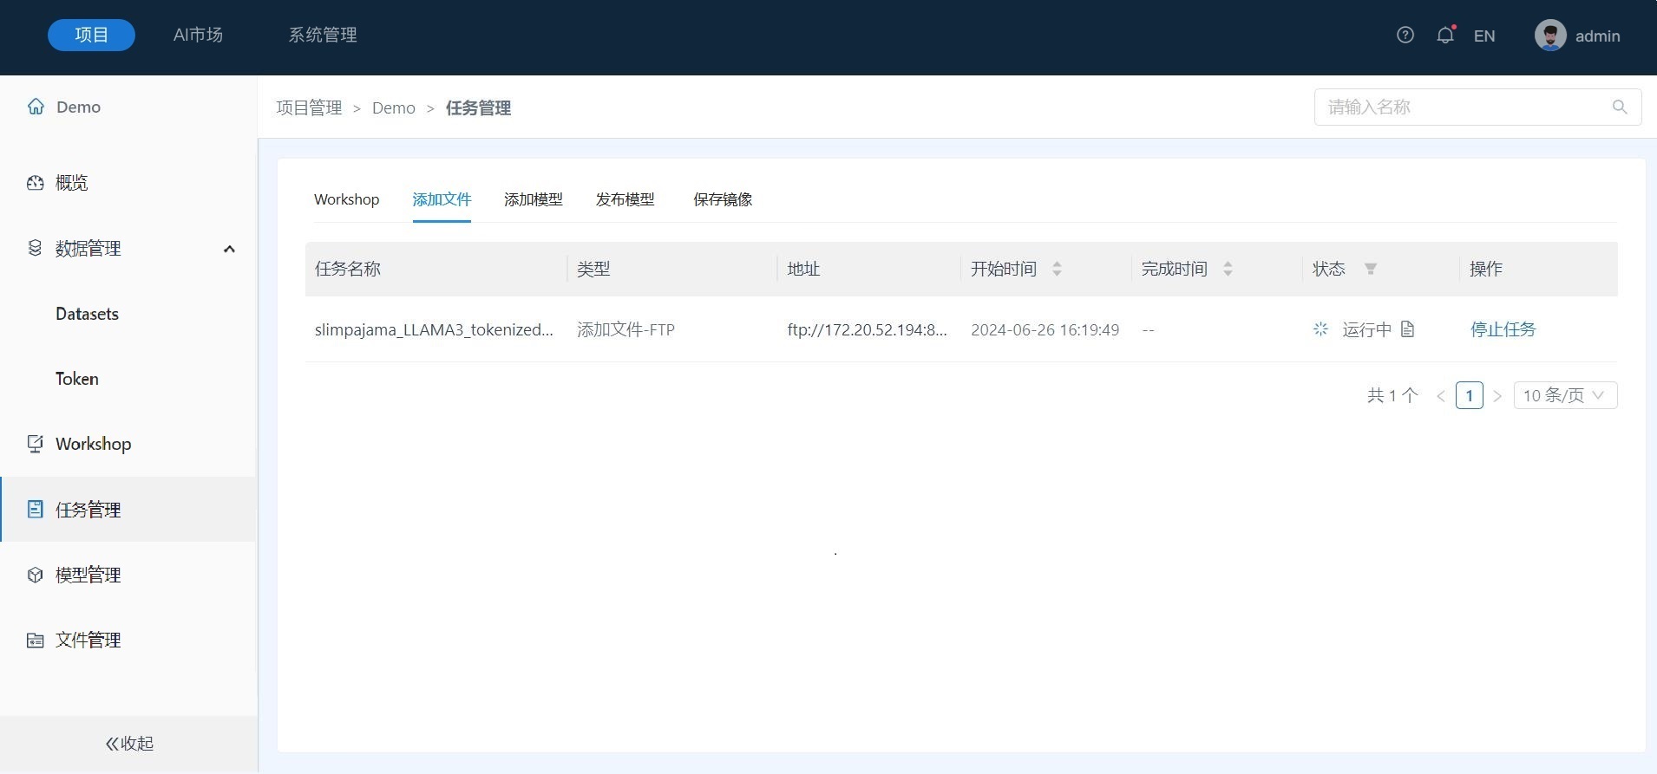
Task: Click the status filter funnel icon
Action: click(1371, 269)
